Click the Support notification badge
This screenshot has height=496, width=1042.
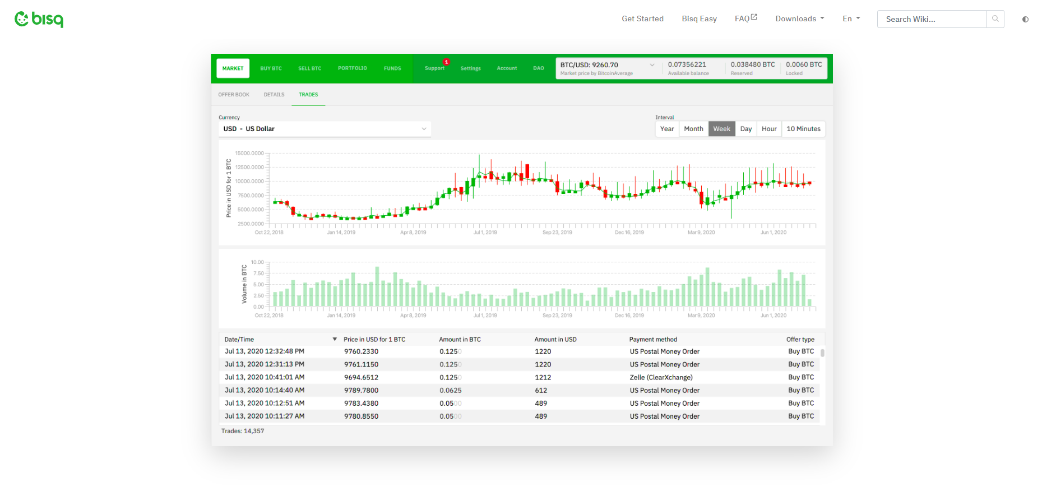pyautogui.click(x=446, y=62)
